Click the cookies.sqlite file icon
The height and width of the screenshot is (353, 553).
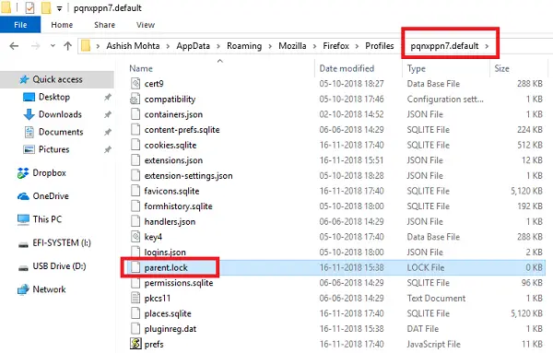pyautogui.click(x=135, y=145)
